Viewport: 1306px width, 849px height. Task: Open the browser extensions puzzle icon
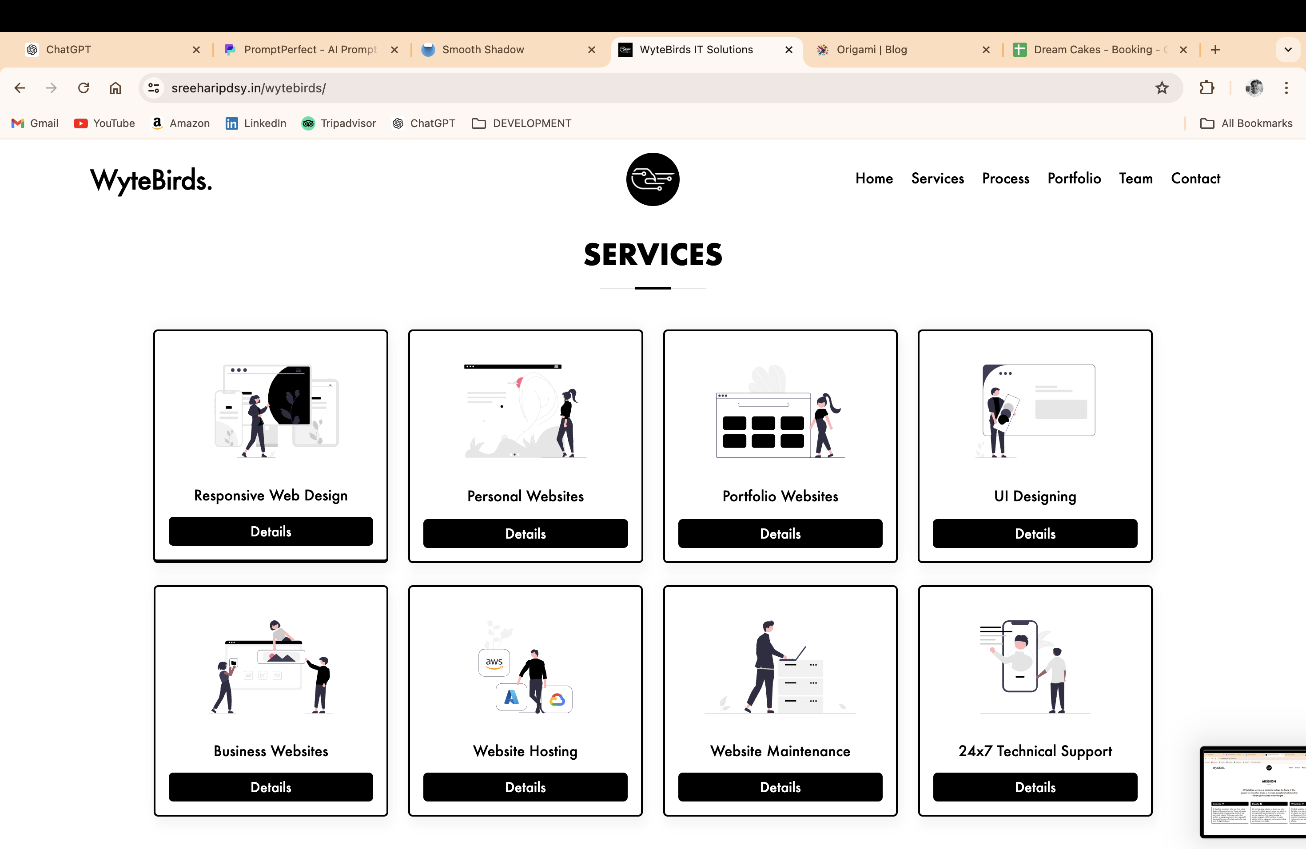[x=1206, y=88]
